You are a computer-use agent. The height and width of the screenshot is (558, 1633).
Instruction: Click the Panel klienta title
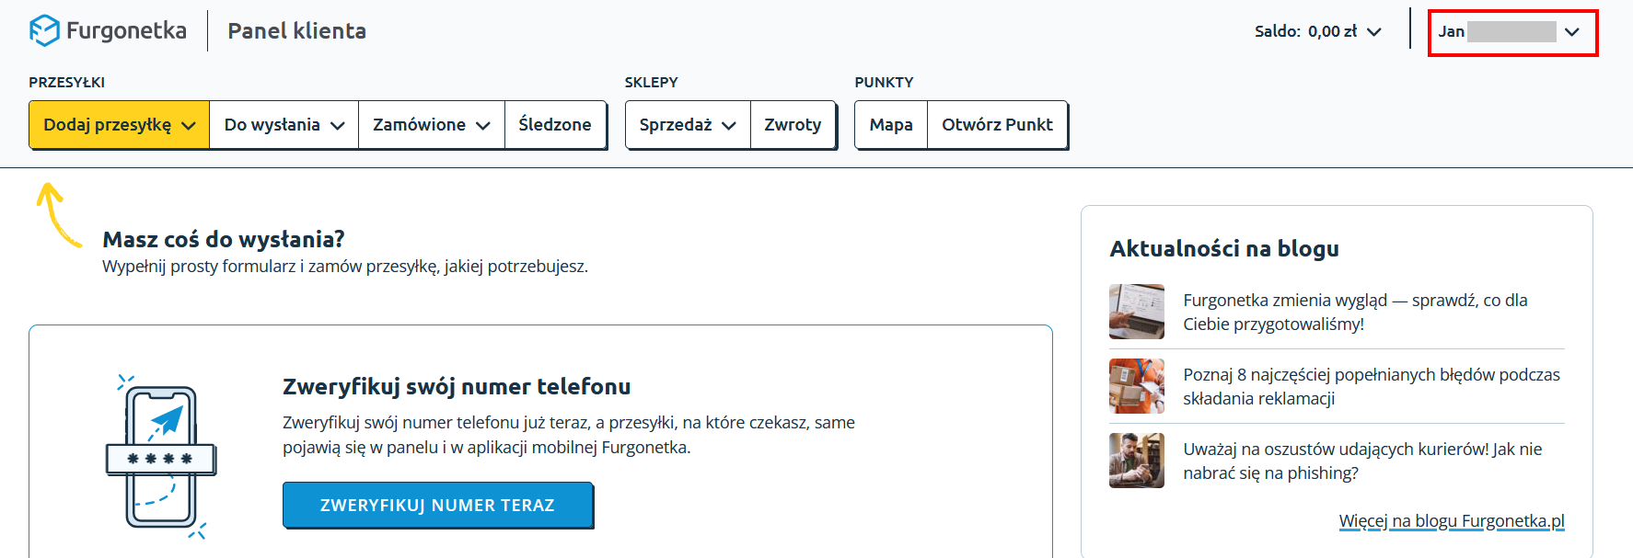coord(296,31)
